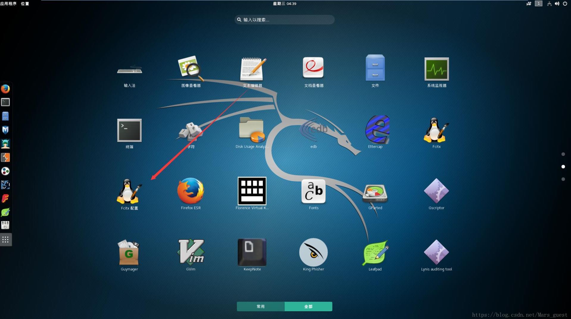Open the 位置 places menu

coord(25,4)
